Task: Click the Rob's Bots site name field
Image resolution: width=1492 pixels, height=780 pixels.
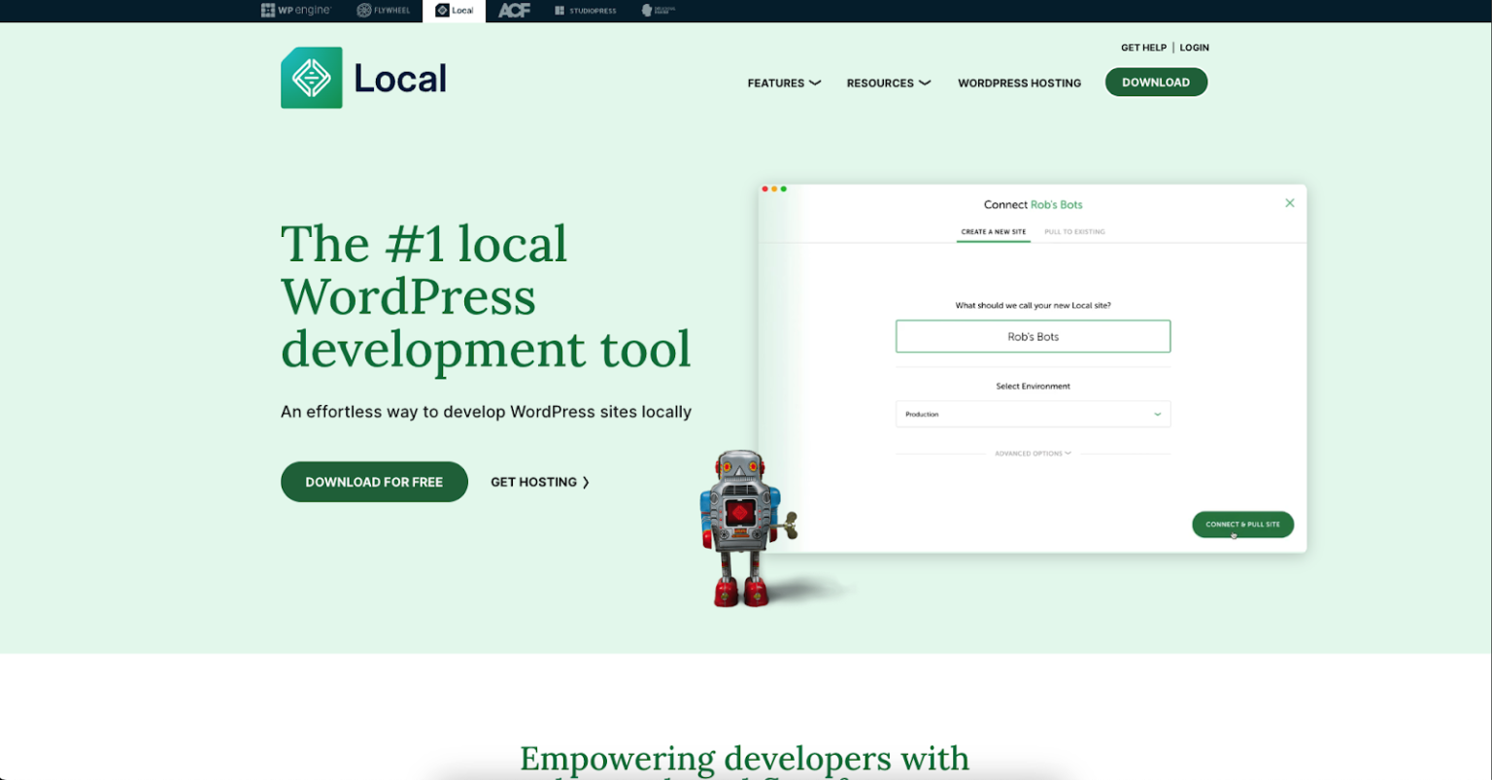Action: [1033, 336]
